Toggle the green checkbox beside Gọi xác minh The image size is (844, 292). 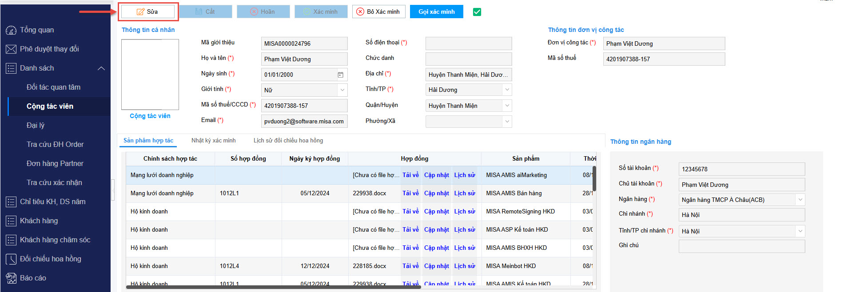coord(477,12)
